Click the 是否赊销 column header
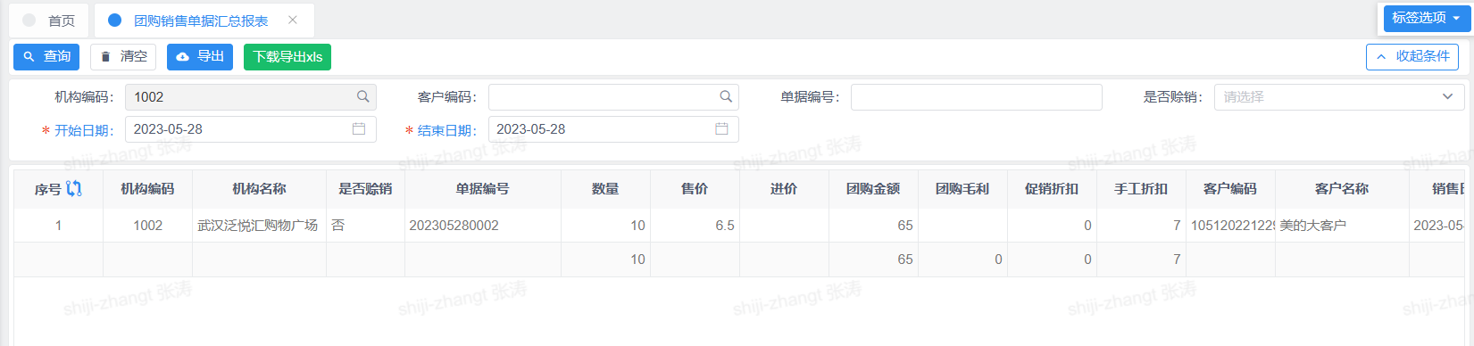 coord(365,189)
